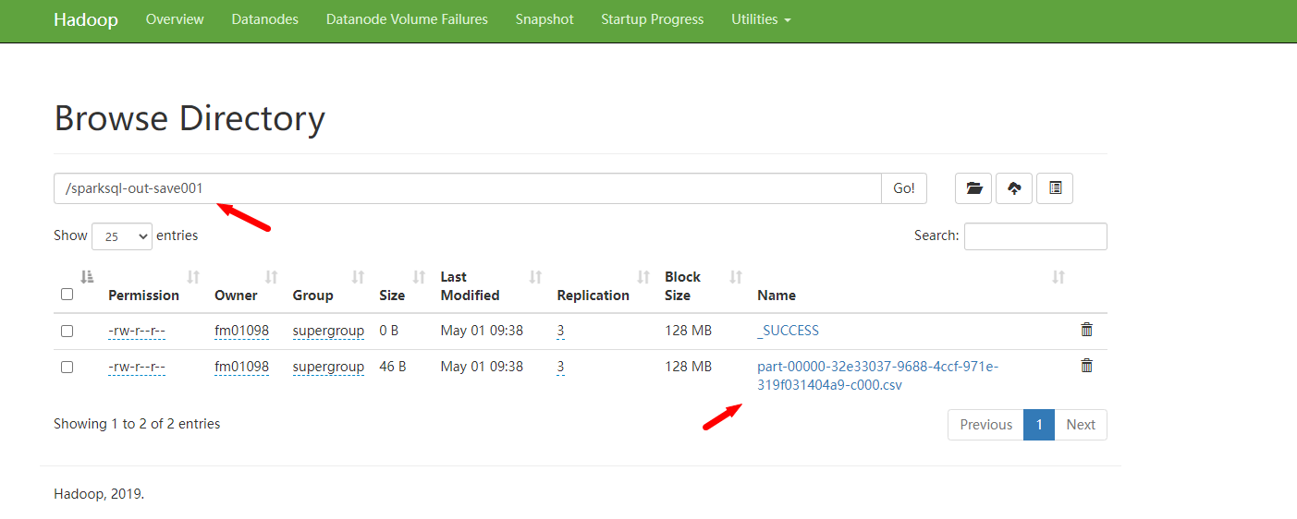The width and height of the screenshot is (1297, 519).
Task: Sort by Replication column arrows
Action: (643, 277)
